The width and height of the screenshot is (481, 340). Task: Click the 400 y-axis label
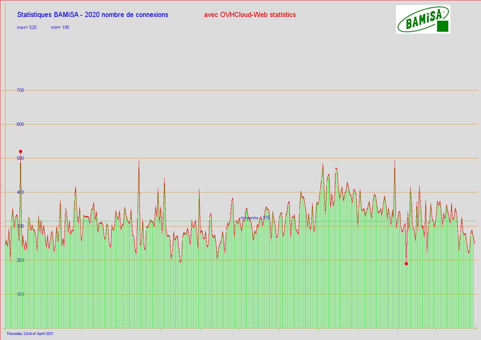[20, 192]
